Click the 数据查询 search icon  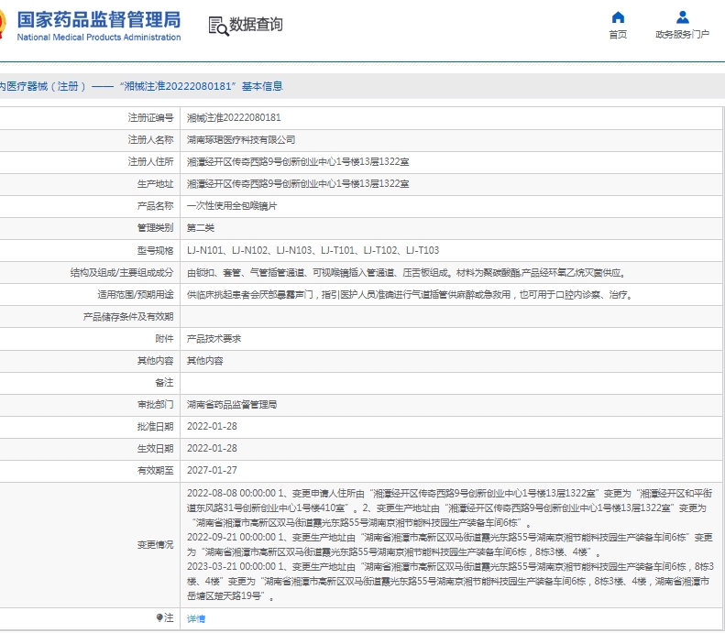point(218,26)
